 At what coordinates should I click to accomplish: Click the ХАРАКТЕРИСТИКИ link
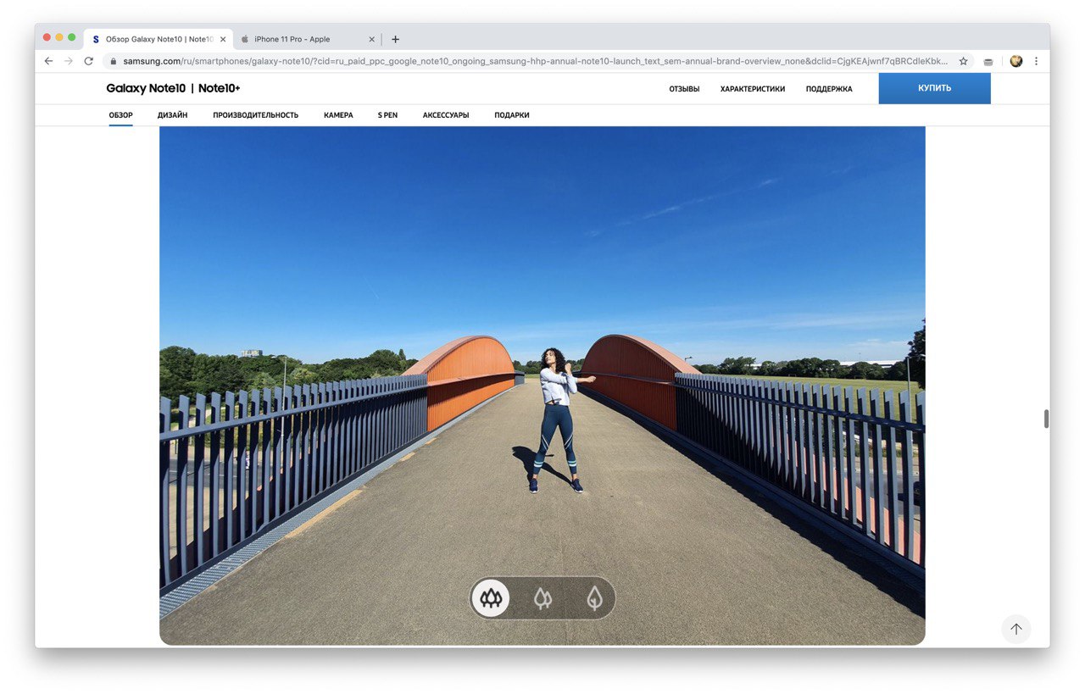tap(753, 89)
